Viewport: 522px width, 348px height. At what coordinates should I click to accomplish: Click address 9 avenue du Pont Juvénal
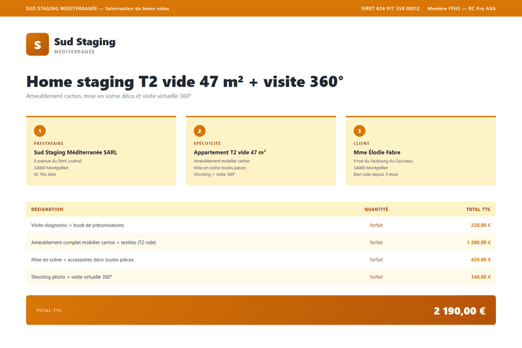pyautogui.click(x=57, y=161)
